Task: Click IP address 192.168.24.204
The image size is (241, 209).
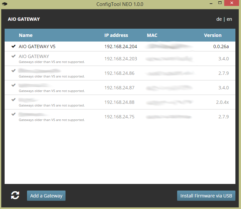Action: pos(120,46)
